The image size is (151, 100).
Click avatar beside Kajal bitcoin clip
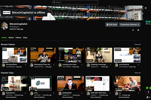(x=3, y=93)
